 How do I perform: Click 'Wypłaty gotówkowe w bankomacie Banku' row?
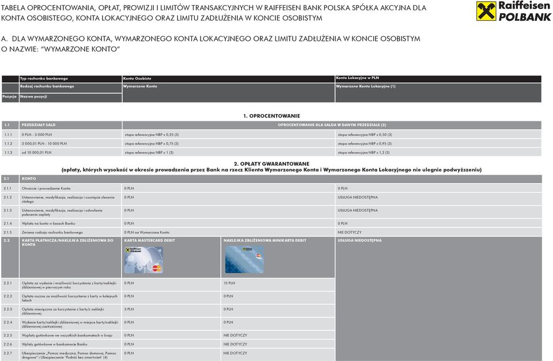tap(54, 344)
